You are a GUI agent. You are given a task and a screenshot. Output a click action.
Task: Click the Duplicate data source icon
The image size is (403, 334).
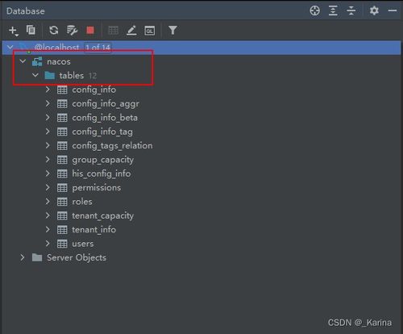(31, 30)
